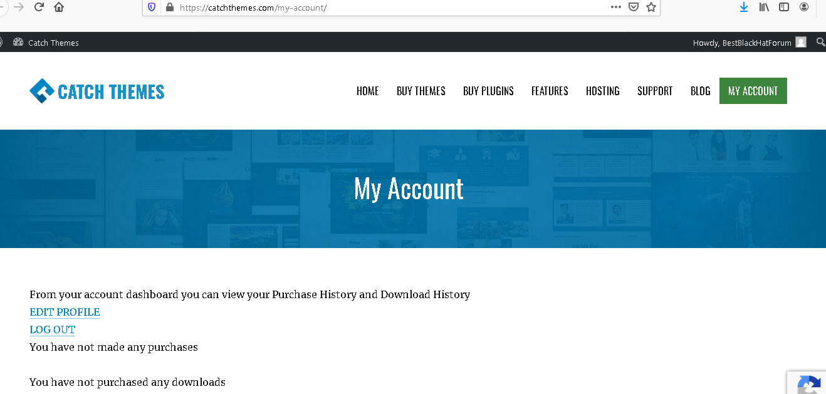
Task: Open the BLOG nav item
Action: click(x=701, y=91)
